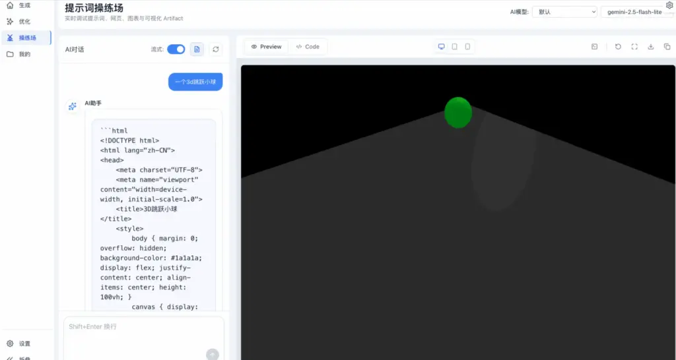Select the Preview tab
The image size is (676, 360).
pos(266,47)
